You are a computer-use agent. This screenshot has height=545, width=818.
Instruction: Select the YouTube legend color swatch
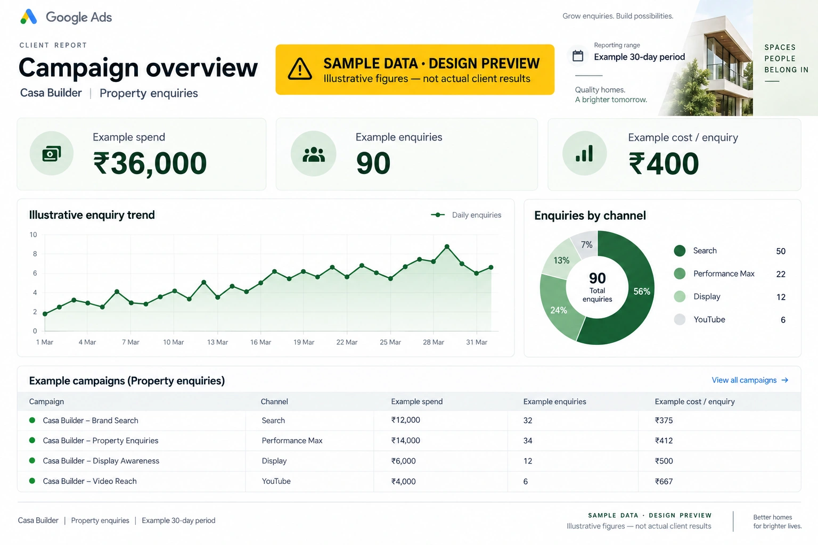tap(680, 319)
